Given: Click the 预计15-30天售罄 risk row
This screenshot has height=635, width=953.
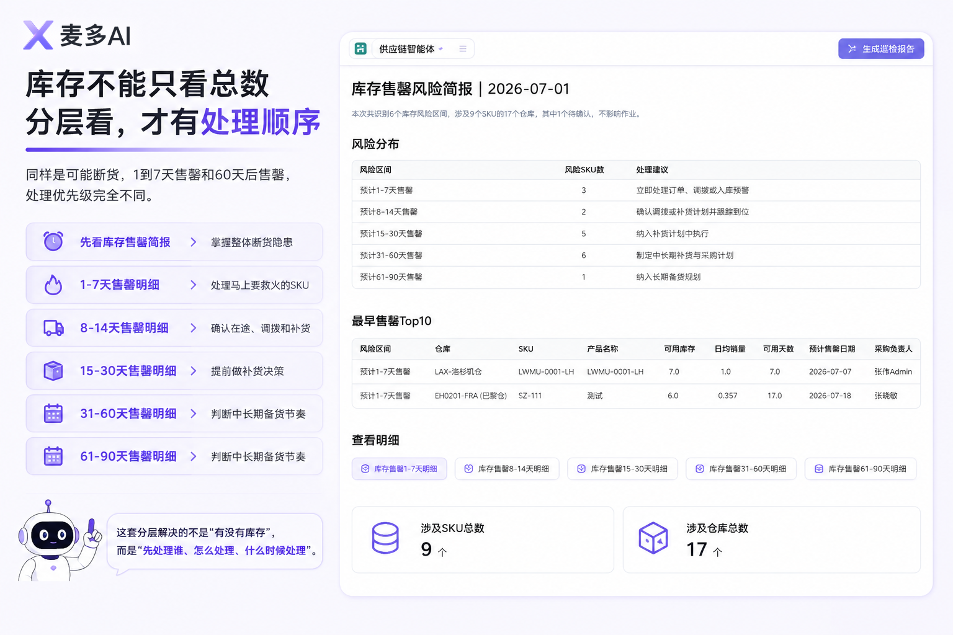Looking at the screenshot, I should (636, 234).
